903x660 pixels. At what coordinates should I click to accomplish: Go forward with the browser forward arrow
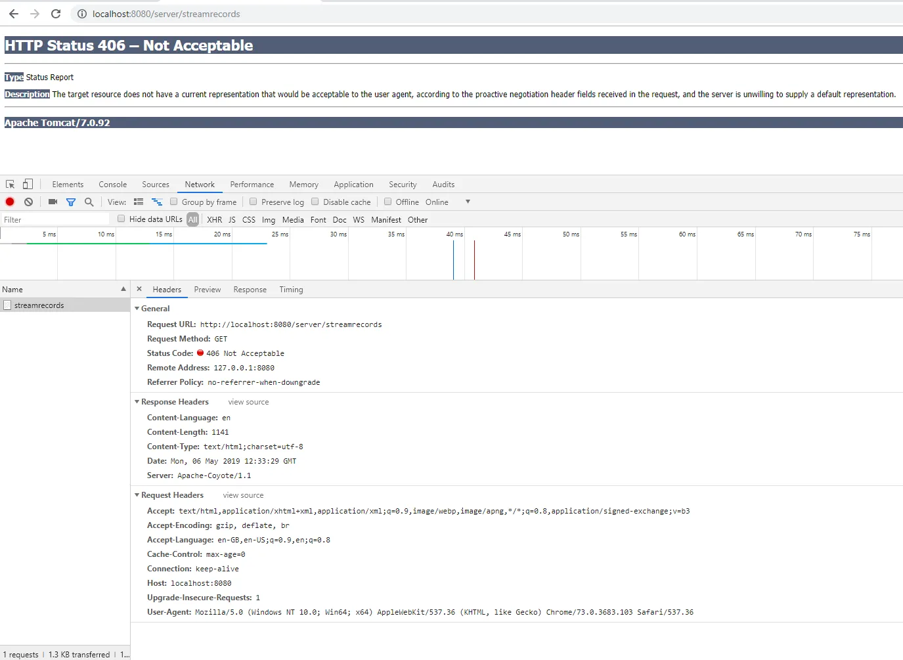pyautogui.click(x=35, y=14)
